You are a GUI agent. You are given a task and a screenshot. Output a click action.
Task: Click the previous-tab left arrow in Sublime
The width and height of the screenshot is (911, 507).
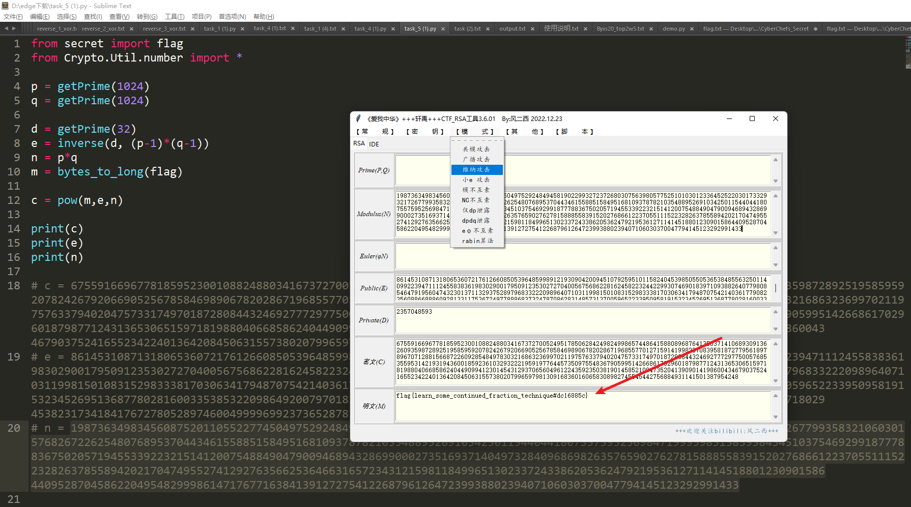6,28
